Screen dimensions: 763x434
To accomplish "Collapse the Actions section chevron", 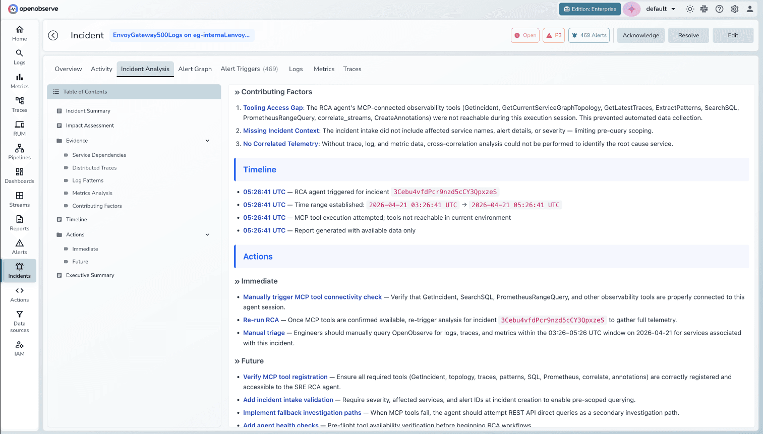I will coord(207,234).
